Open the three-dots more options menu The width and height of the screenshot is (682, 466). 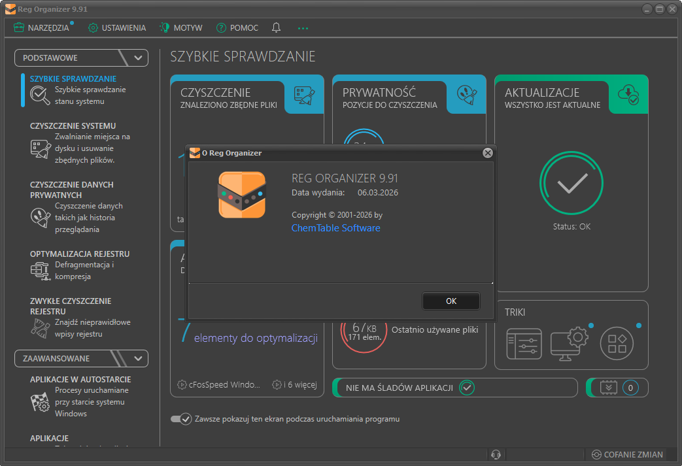coord(303,28)
